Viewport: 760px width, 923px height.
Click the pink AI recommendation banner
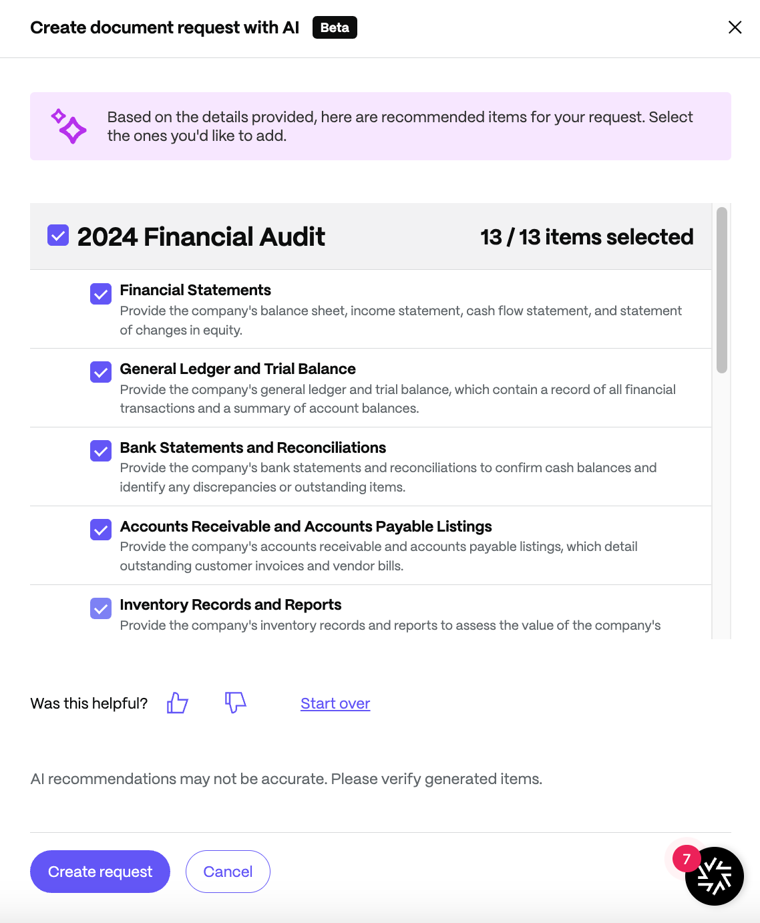tap(380, 126)
